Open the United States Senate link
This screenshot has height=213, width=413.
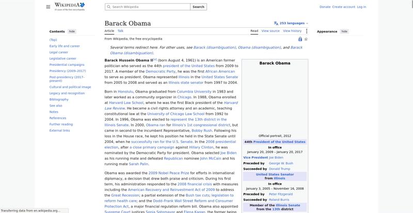(x=220, y=77)
